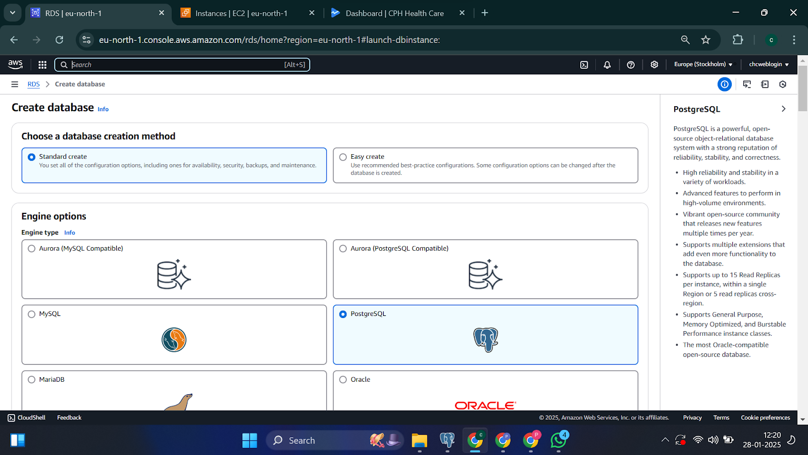Viewport: 808px width, 455px height.
Task: Open the browser extensions puzzle icon
Action: pyautogui.click(x=738, y=40)
